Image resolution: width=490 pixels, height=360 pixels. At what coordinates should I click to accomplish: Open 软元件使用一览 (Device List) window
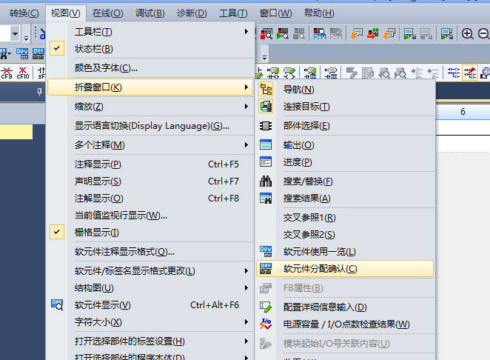tap(319, 252)
